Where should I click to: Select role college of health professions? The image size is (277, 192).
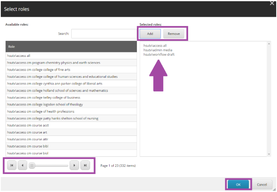(x=71, y=111)
